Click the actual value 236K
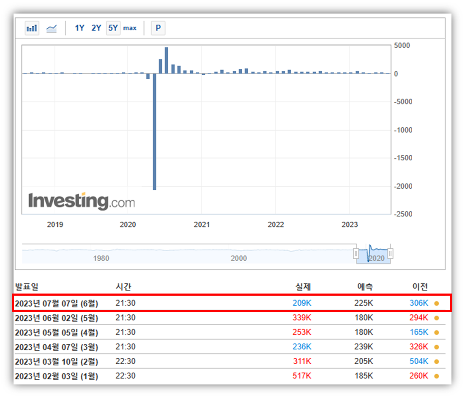Image resolution: width=465 pixels, height=398 pixels. (x=302, y=347)
